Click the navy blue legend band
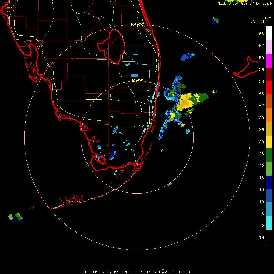The height and width of the screenshot is (274, 274). pos(269,182)
